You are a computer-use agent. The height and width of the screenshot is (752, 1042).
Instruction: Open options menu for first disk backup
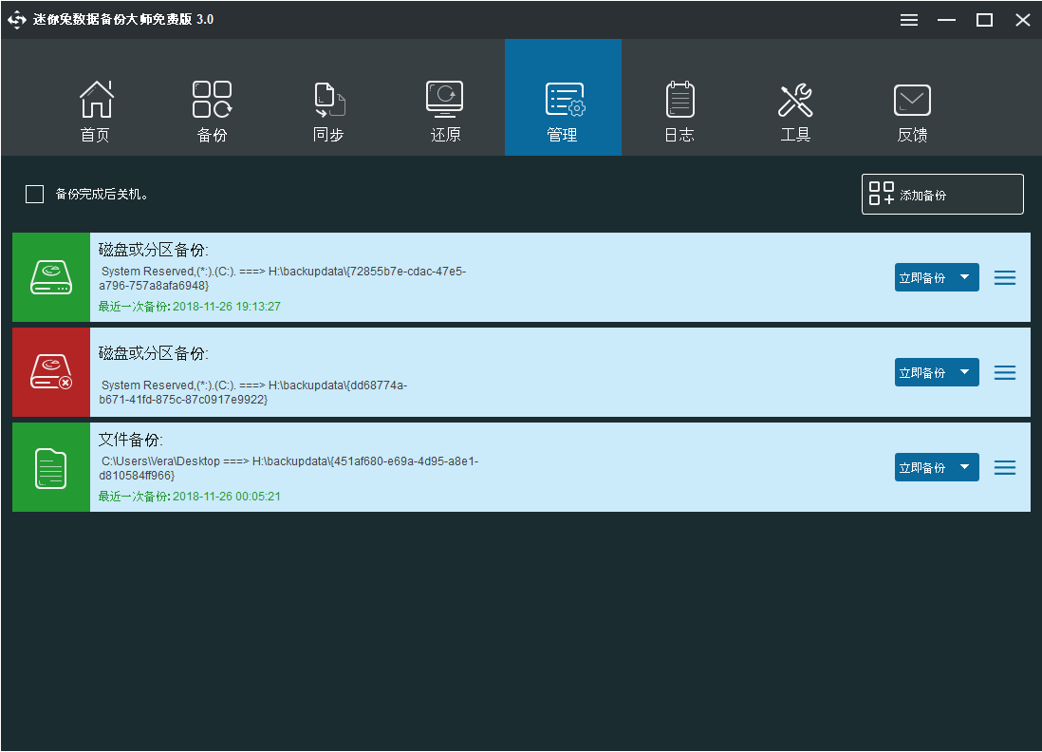coord(1005,277)
